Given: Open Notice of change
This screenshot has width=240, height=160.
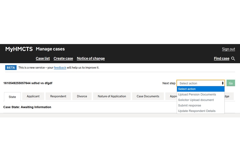Looking at the screenshot, I should point(91,58).
